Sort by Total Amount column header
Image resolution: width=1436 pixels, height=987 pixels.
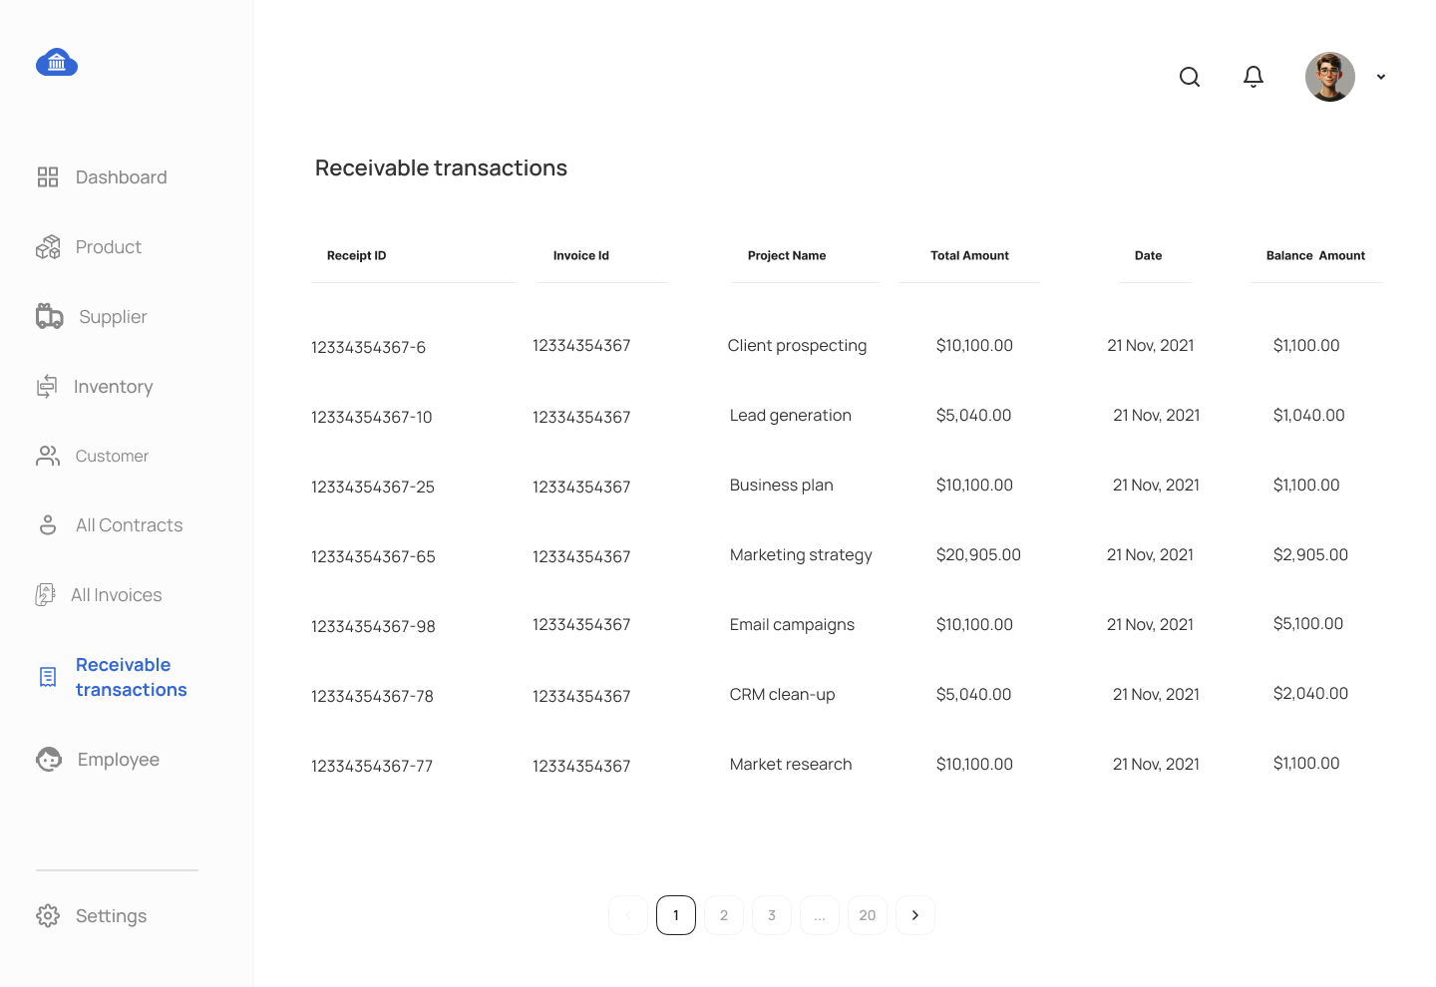click(969, 255)
